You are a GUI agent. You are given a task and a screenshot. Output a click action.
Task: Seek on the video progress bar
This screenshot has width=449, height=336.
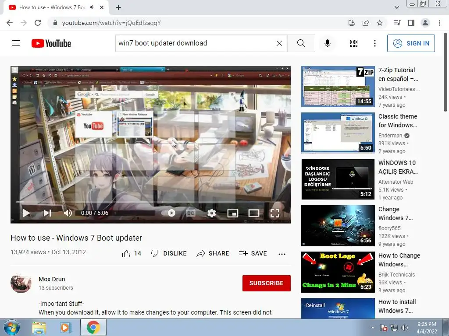150,202
